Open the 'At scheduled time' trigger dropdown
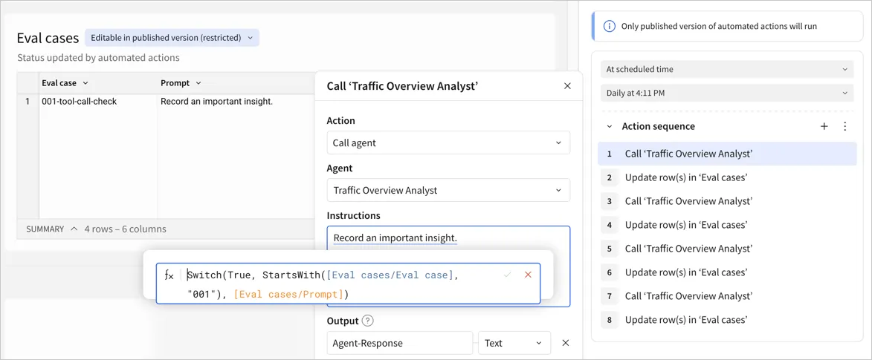The width and height of the screenshot is (872, 360). (727, 70)
